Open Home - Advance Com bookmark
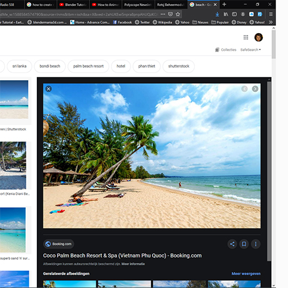Image resolution: width=288 pixels, height=288 pixels. click(x=89, y=22)
